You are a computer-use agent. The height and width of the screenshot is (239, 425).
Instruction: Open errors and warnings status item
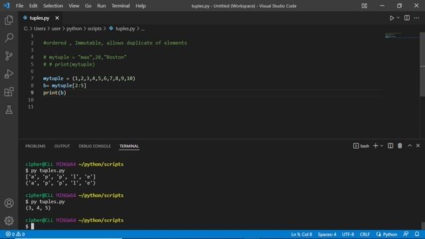[15, 234]
